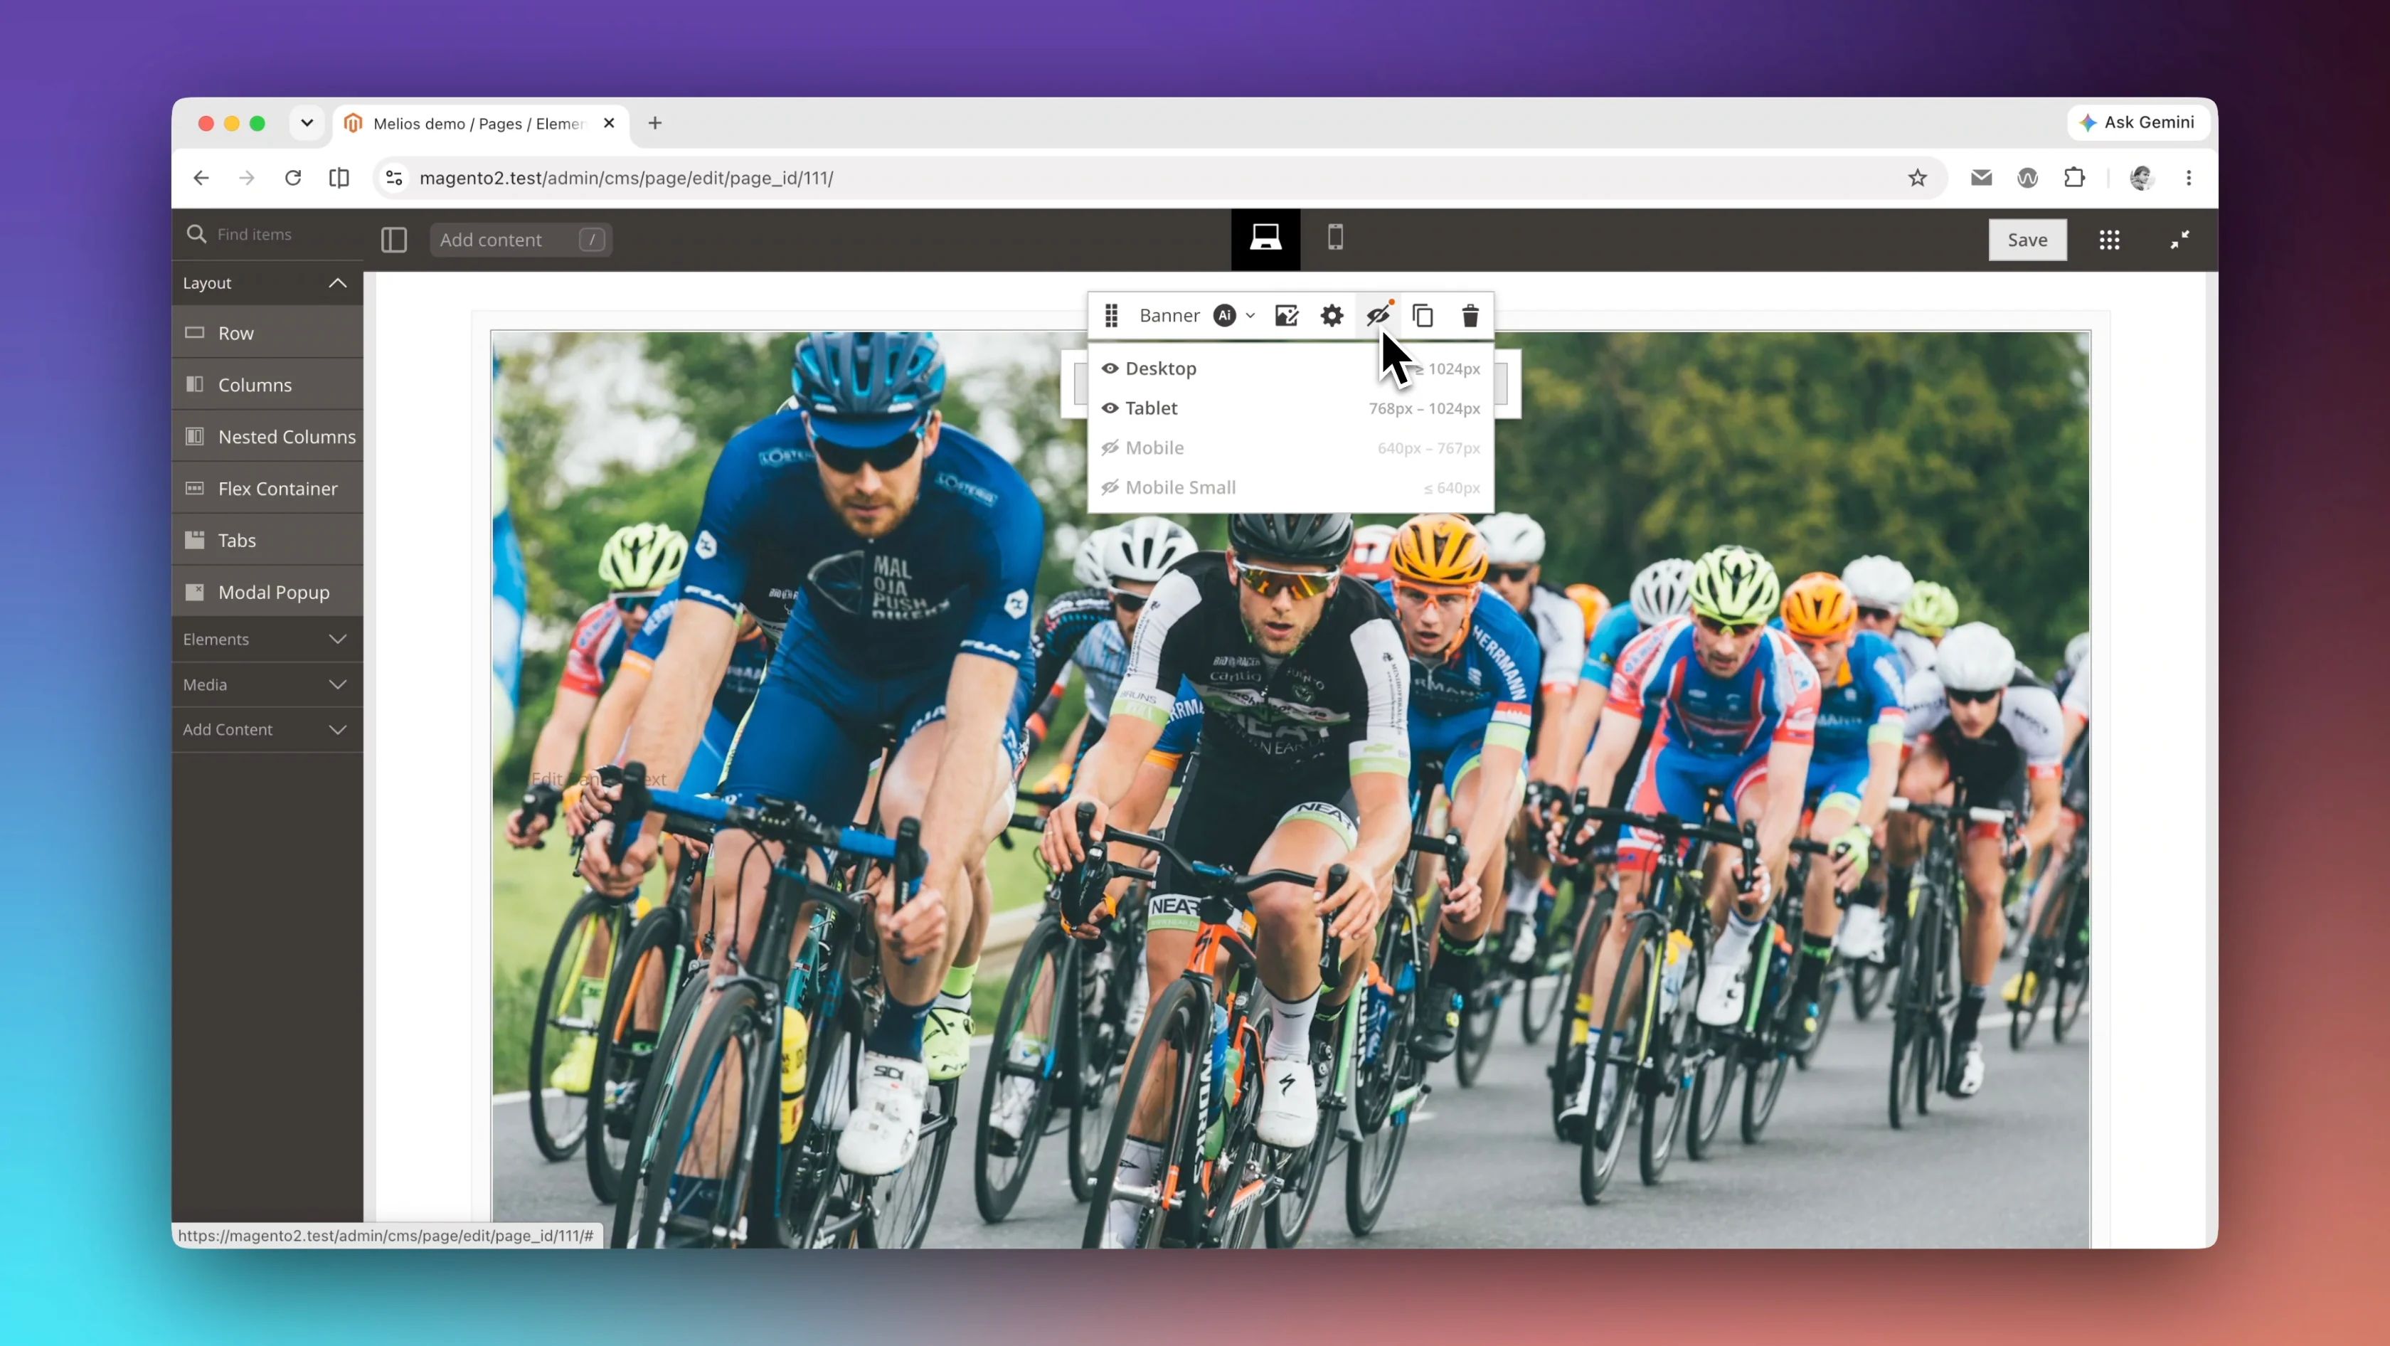This screenshot has width=2390, height=1346.
Task: Focus the Find items search field
Action: click(266, 235)
